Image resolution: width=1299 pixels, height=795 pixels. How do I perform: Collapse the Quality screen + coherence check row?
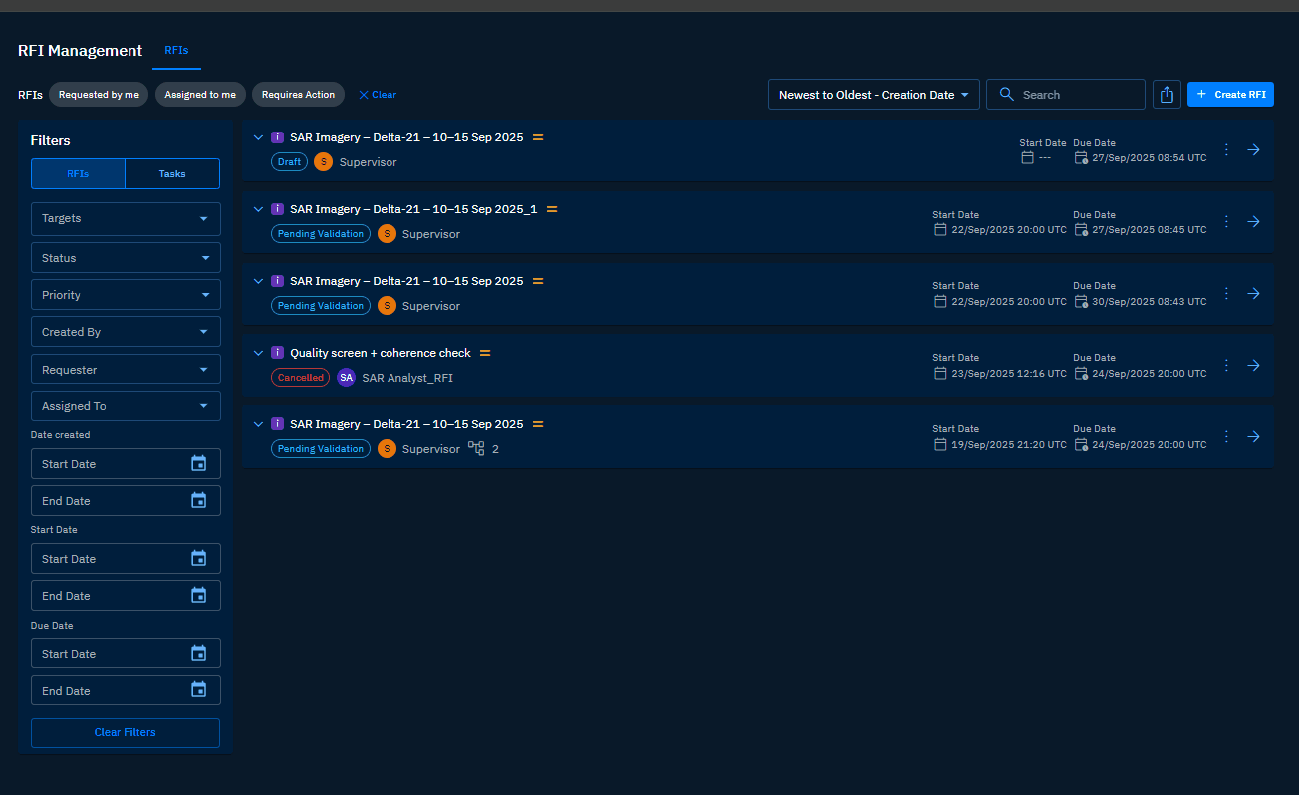point(258,353)
